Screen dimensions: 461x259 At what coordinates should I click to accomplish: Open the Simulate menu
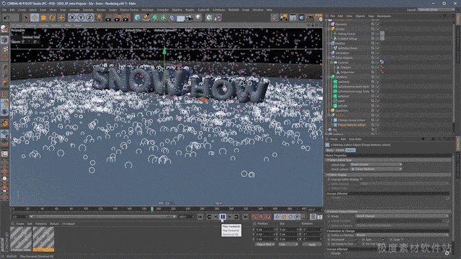(x=88, y=10)
